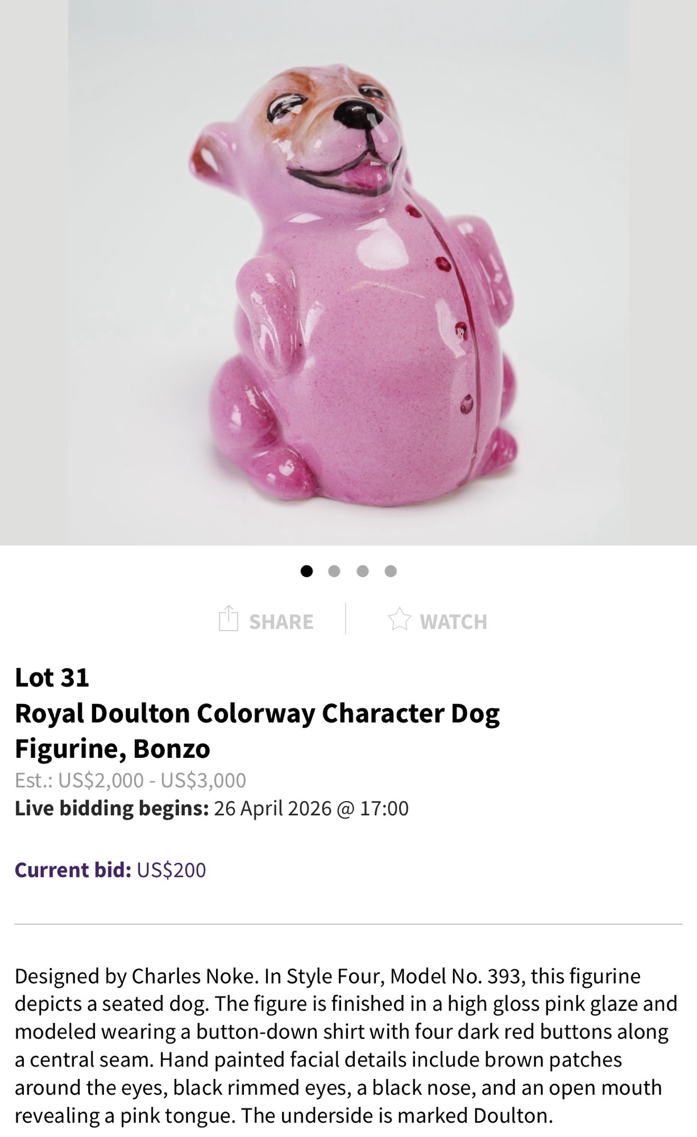Click the Live bidding begins label
This screenshot has width=697, height=1137.
coord(112,808)
